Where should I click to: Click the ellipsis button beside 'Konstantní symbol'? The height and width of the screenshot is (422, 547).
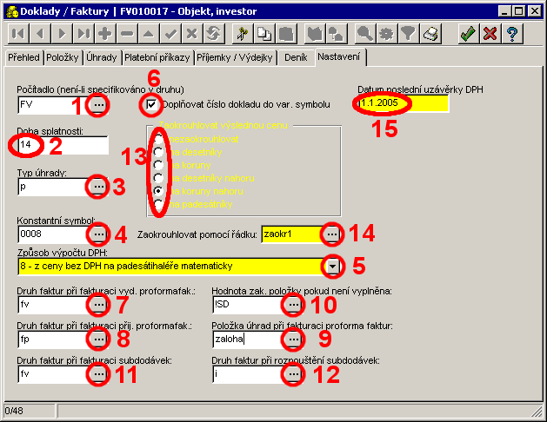[98, 234]
